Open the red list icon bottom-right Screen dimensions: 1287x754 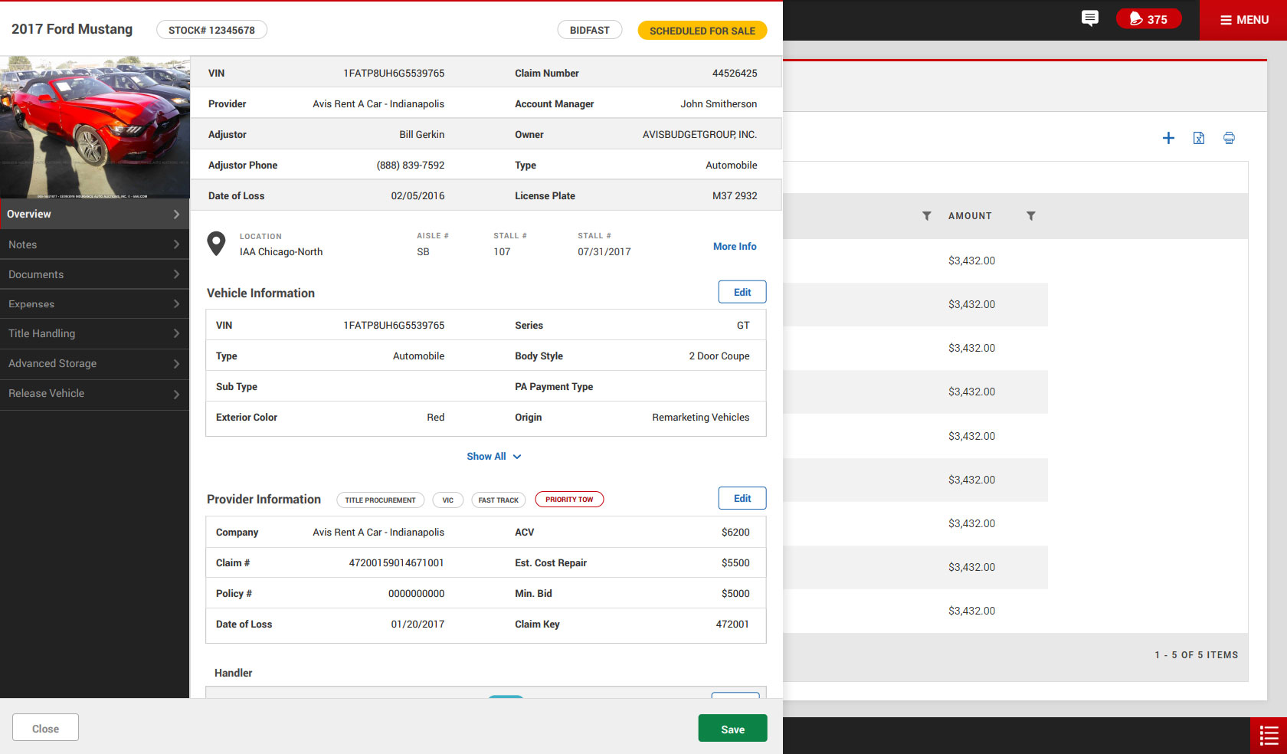pyautogui.click(x=1269, y=736)
